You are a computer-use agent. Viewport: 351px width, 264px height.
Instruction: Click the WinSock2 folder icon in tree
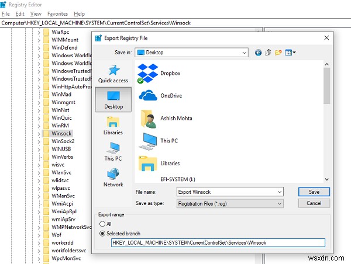[x=46, y=141]
